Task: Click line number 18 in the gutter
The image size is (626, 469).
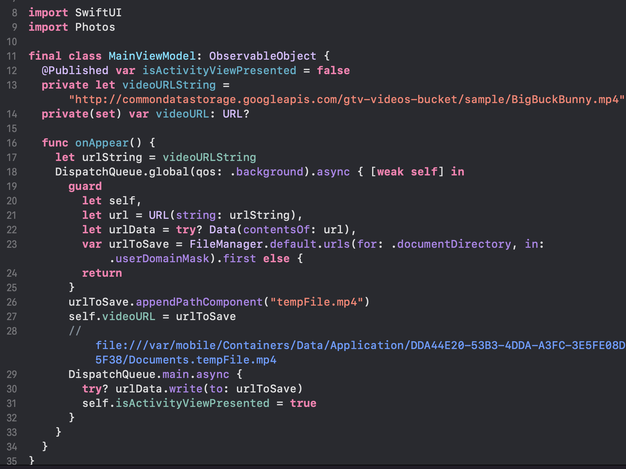Action: click(x=12, y=172)
